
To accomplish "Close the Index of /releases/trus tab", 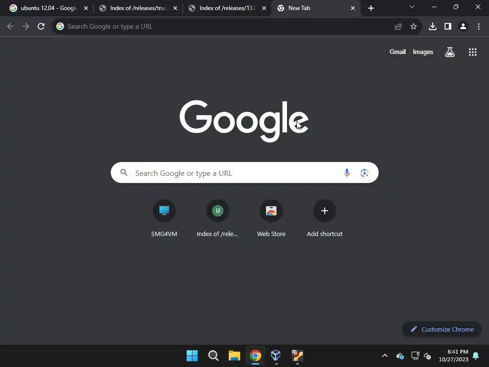I will click(175, 8).
